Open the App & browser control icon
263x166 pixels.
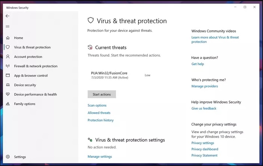coord(8,75)
